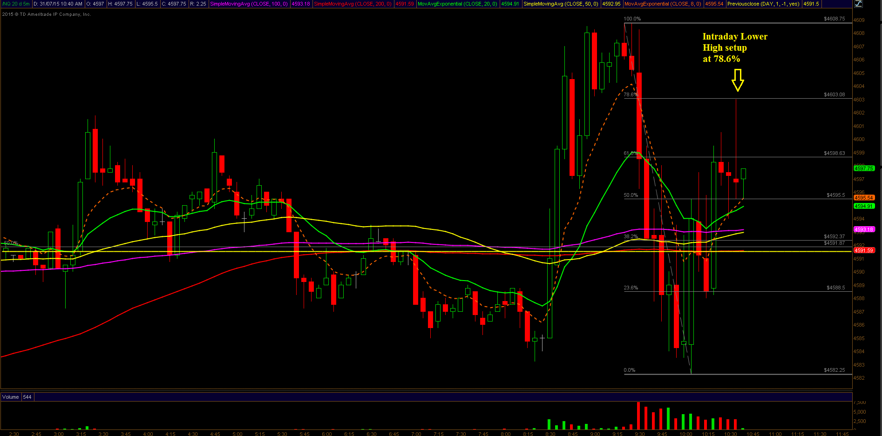This screenshot has width=882, height=436.
Task: Select the $4595.5 Fibonacci price label
Action: pos(835,195)
